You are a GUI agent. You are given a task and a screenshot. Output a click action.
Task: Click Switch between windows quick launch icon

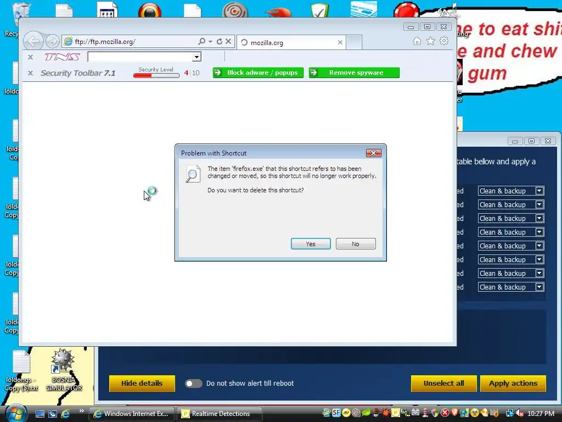(53, 414)
